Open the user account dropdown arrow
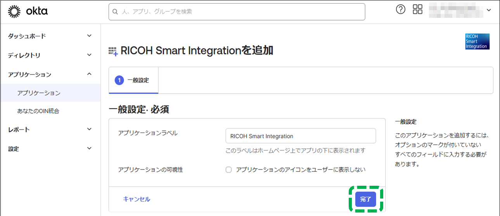The height and width of the screenshot is (216, 500). pyautogui.click(x=489, y=10)
